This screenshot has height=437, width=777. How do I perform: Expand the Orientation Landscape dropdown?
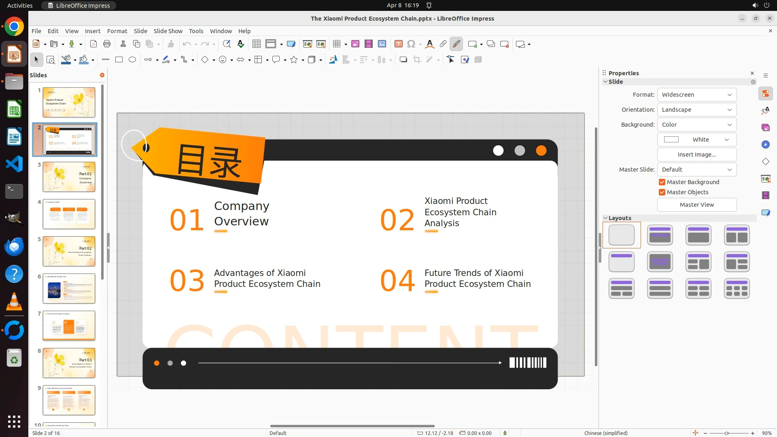[x=696, y=110]
